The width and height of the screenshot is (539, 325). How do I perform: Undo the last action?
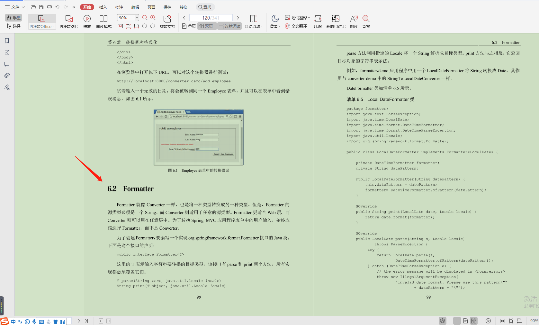click(57, 7)
